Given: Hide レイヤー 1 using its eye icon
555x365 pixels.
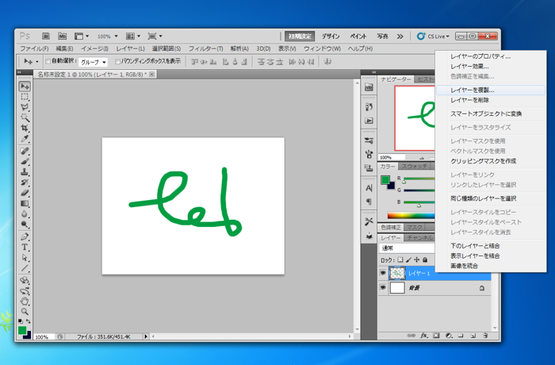Looking at the screenshot, I should click(383, 273).
